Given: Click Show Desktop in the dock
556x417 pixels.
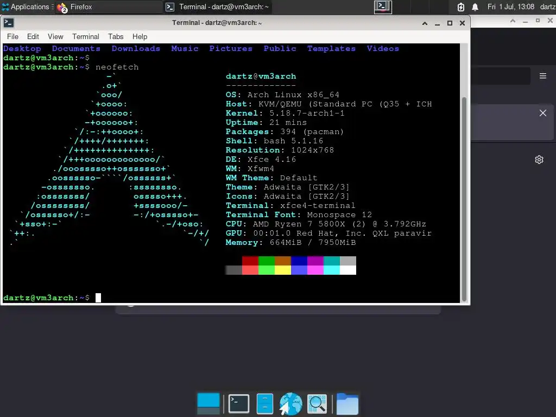Looking at the screenshot, I should tap(208, 403).
